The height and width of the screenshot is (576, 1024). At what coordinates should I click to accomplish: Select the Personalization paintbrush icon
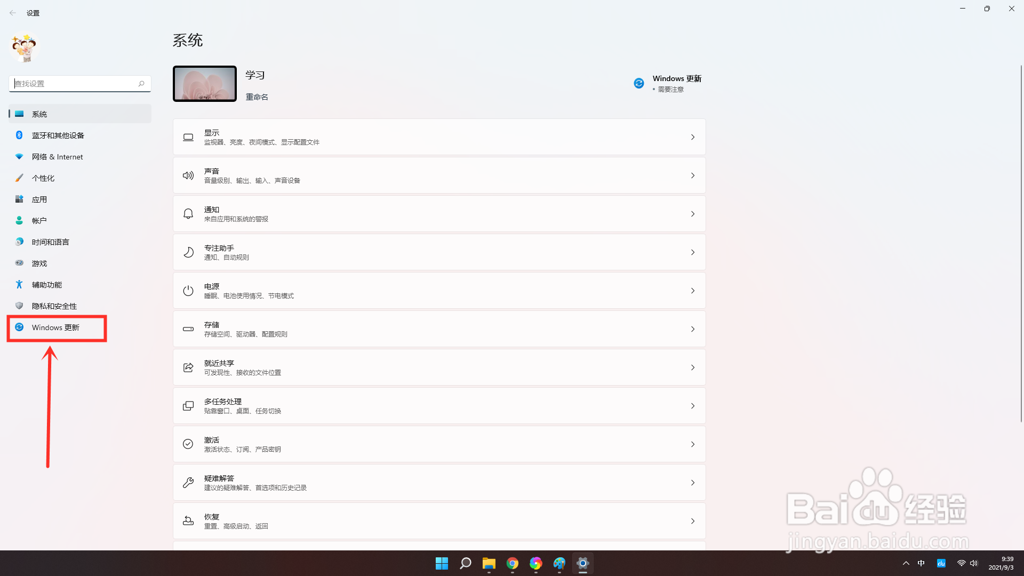coord(19,178)
